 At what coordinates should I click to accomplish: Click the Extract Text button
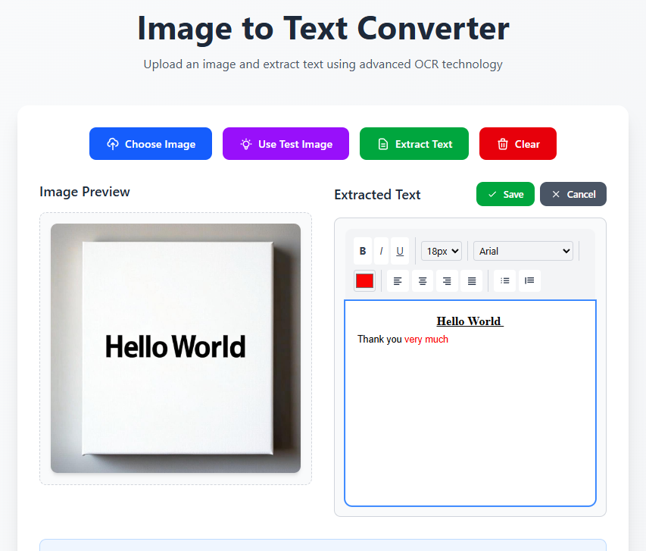[414, 143]
